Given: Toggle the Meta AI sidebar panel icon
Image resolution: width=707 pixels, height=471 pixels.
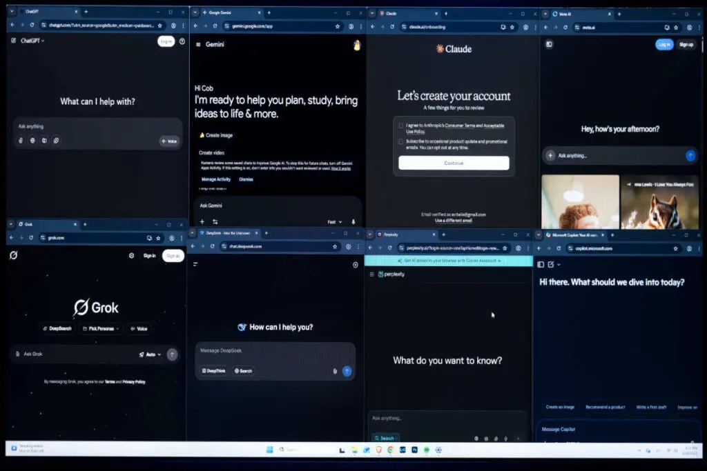Looking at the screenshot, I should [x=549, y=44].
